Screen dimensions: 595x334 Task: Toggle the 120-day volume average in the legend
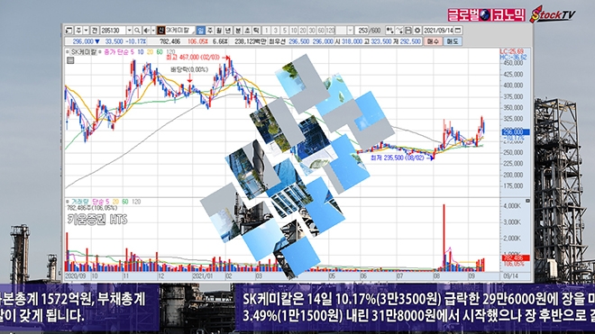click(136, 202)
